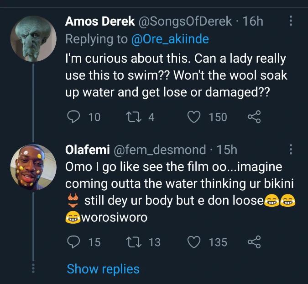Reply to Amos Derek's tweet

pos(73,117)
